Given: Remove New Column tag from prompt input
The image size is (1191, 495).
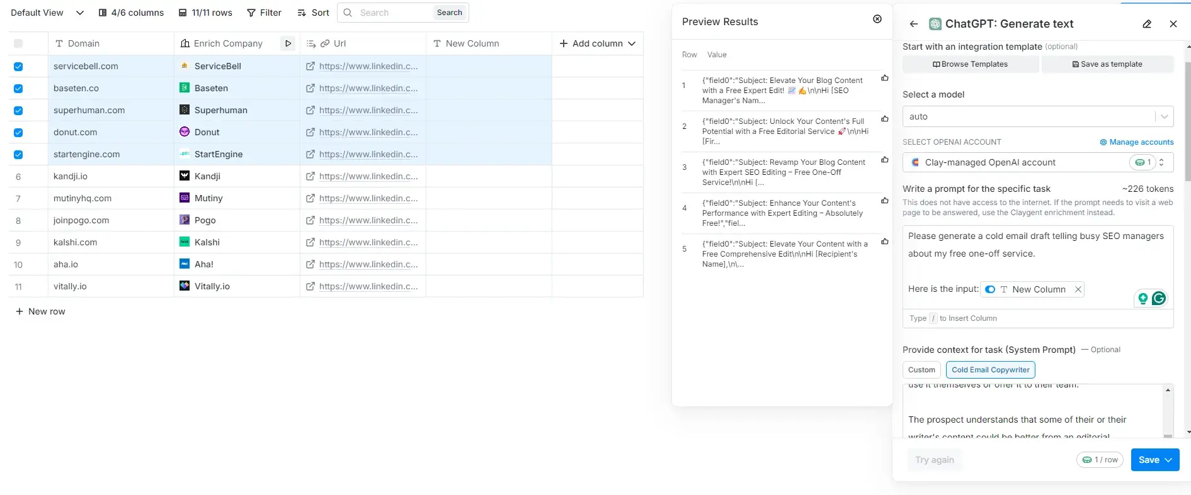Looking at the screenshot, I should click(x=1078, y=289).
